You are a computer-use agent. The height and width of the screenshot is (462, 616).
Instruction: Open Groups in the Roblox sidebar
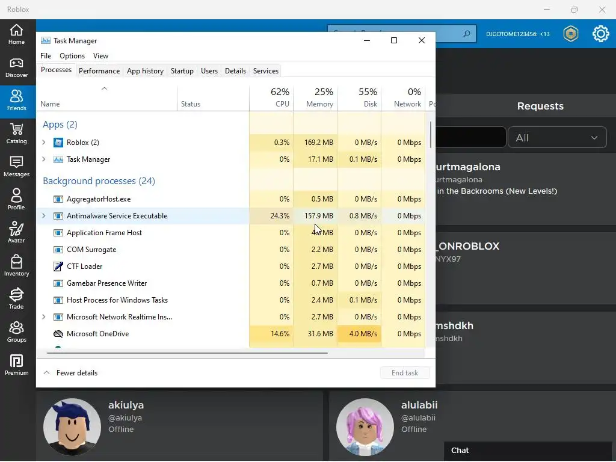coord(16,332)
